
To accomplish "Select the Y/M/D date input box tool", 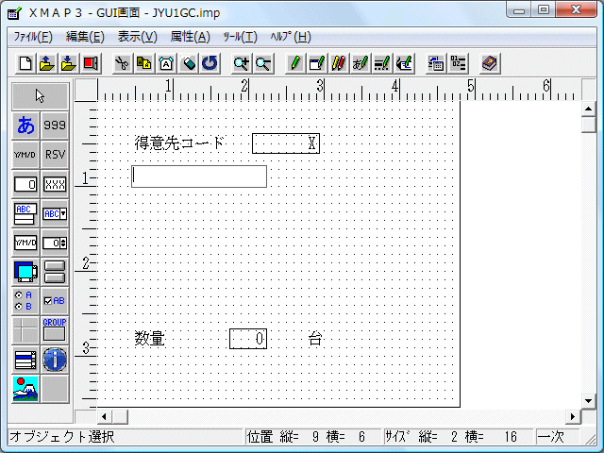I will pos(25,243).
